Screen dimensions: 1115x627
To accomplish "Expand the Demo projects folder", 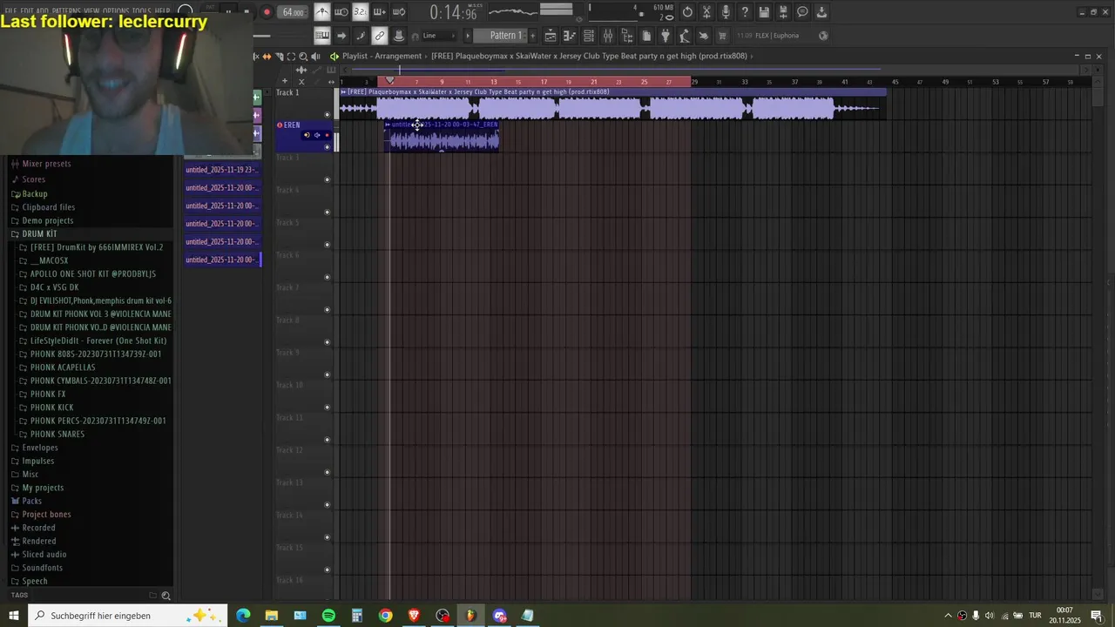I will (47, 221).
